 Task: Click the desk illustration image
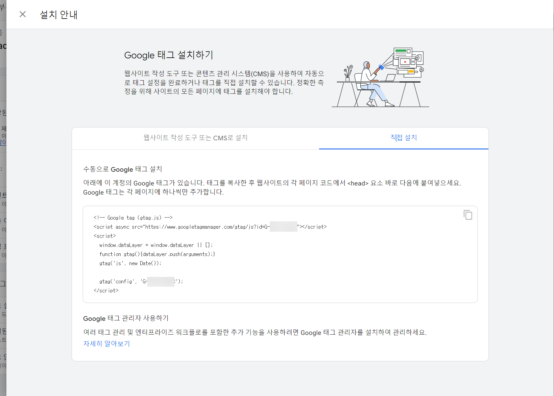pyautogui.click(x=380, y=77)
